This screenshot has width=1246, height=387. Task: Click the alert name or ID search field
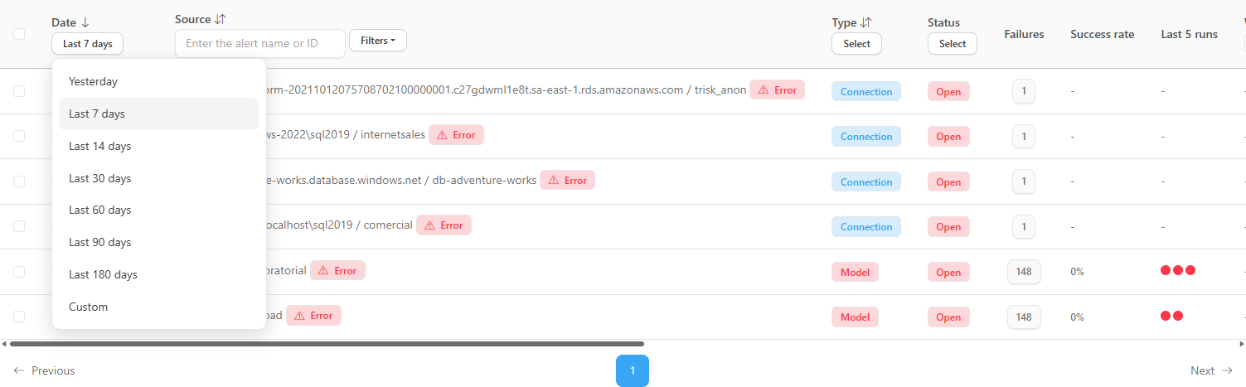click(260, 43)
